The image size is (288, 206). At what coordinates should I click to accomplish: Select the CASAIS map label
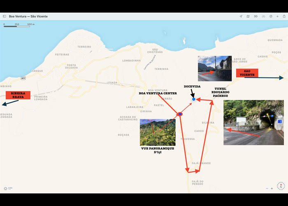[x=262, y=56]
